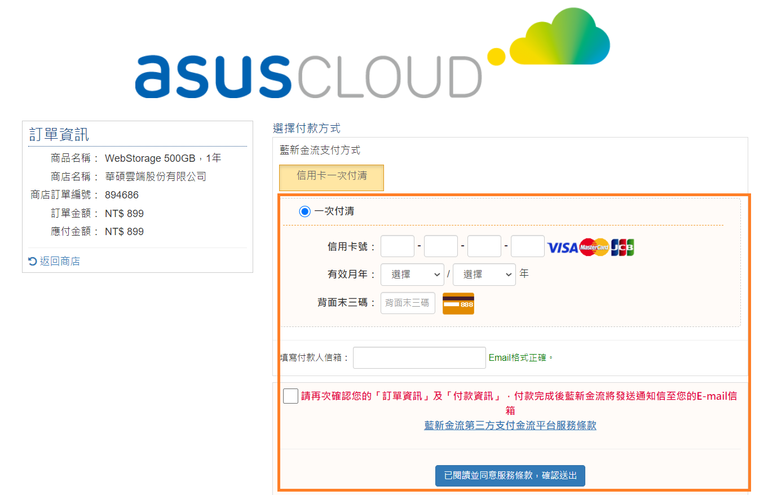Image resolution: width=777 pixels, height=495 pixels.
Task: Check the order confirmation checkbox
Action: [x=290, y=396]
